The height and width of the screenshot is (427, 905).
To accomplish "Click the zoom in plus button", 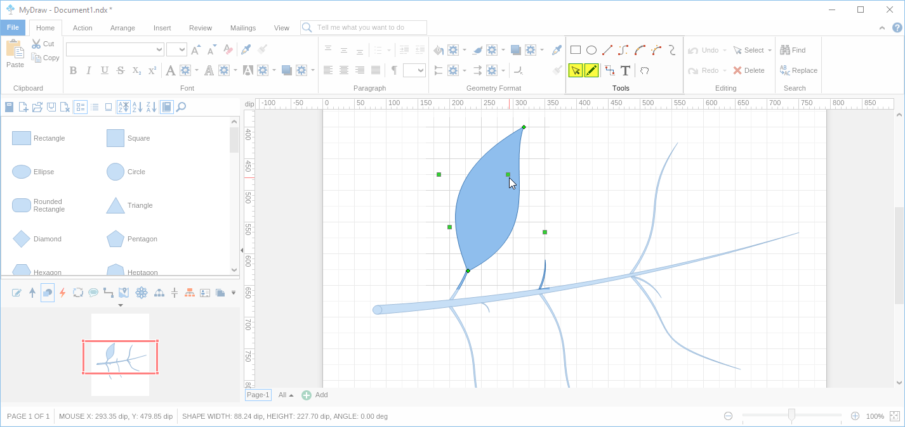I will tap(855, 416).
